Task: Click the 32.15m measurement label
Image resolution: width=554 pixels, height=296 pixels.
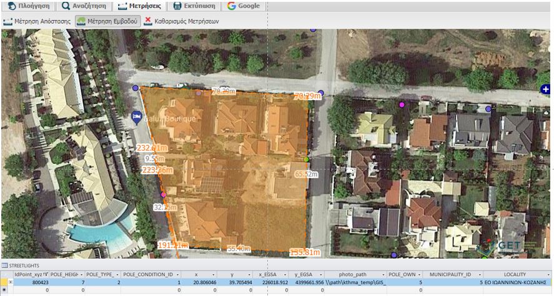Action: coord(165,208)
